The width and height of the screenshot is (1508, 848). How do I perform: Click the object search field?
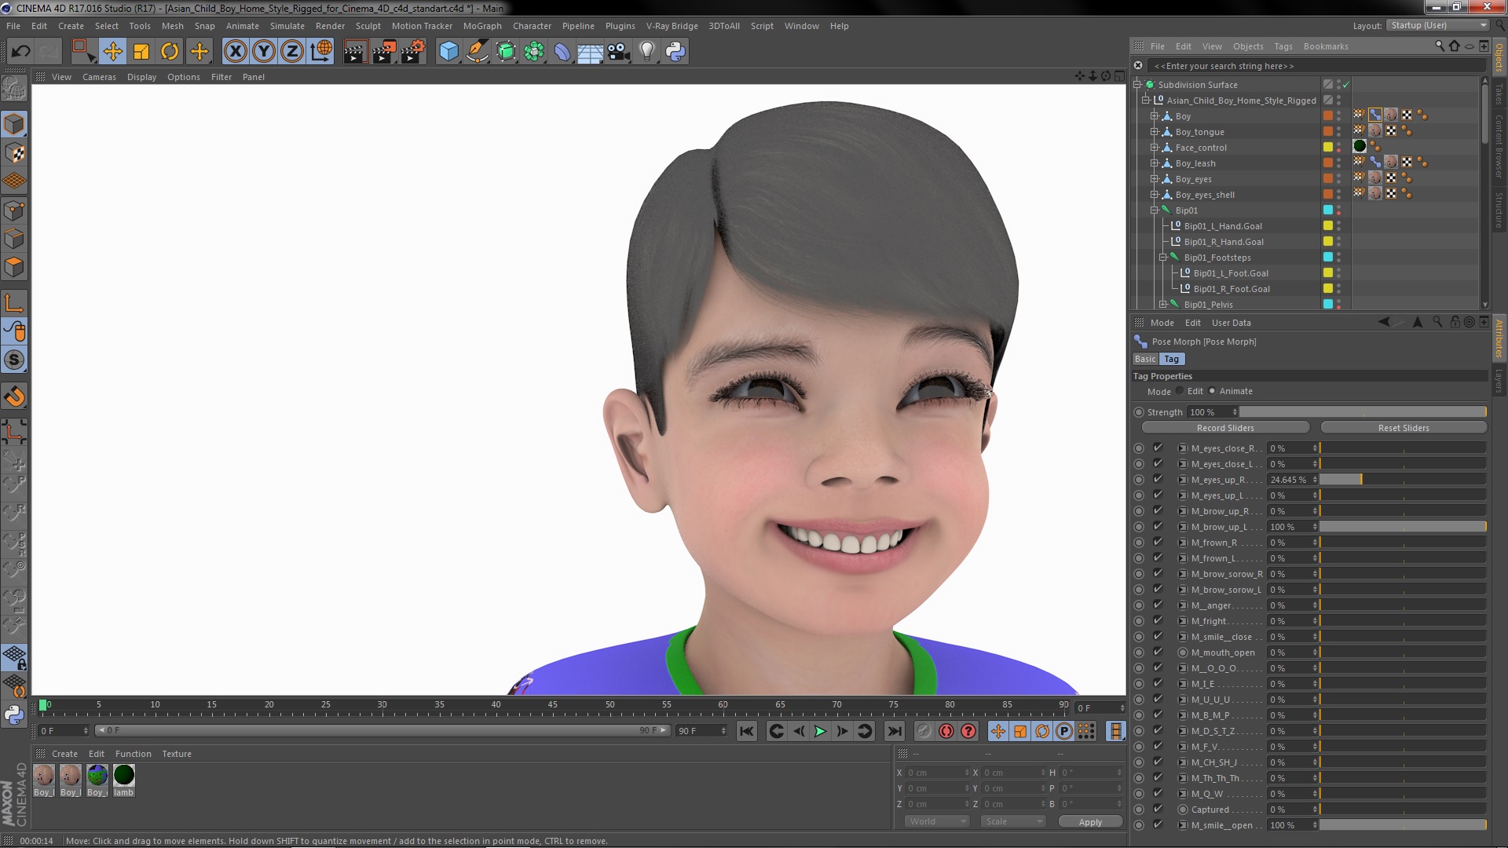tap(1316, 66)
